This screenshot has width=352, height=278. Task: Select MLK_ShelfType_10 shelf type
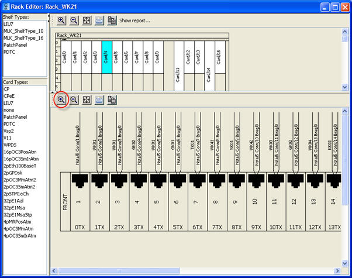[x=23, y=31]
